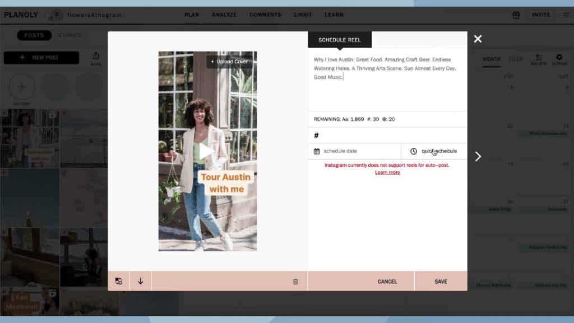Click the PLANOLY logo
This screenshot has width=574, height=323.
[21, 15]
